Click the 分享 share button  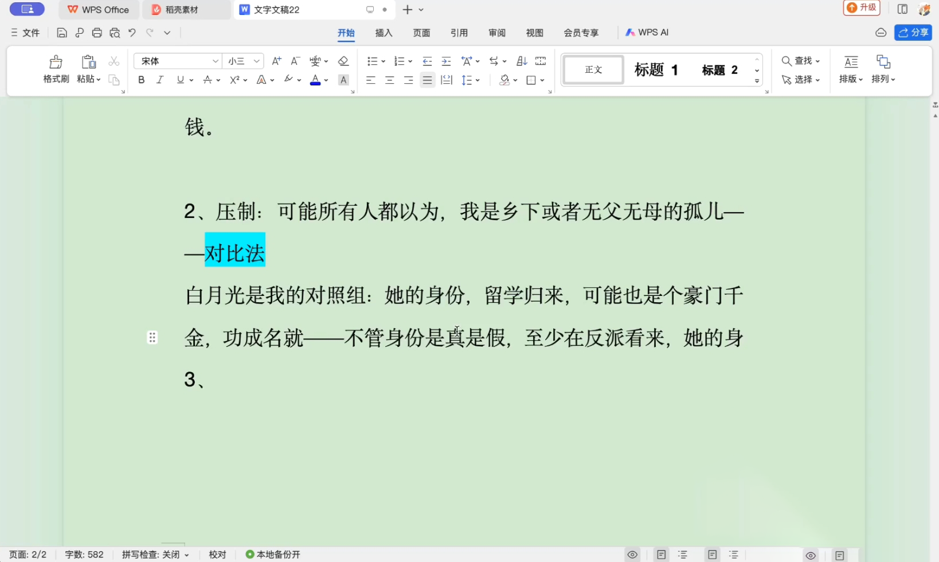click(913, 33)
